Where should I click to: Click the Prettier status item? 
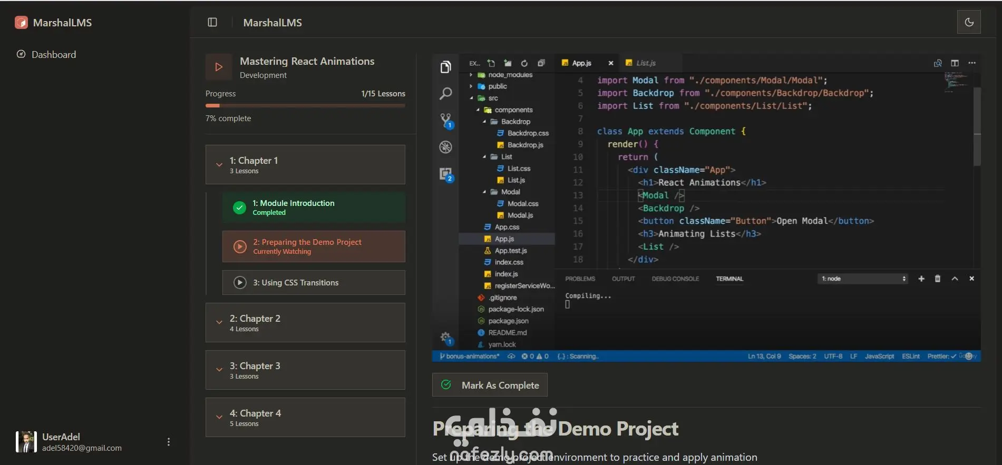click(x=942, y=357)
